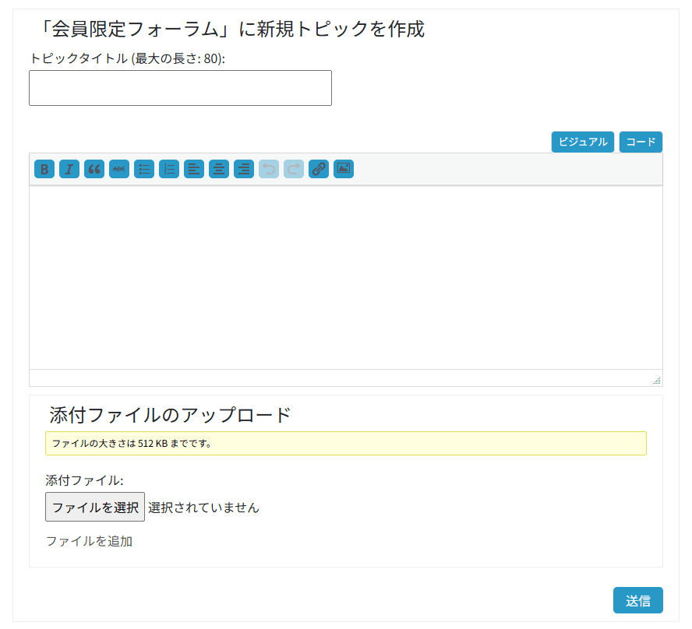The image size is (692, 629).
Task: Click the editor resize handle
Action: pyautogui.click(x=657, y=380)
